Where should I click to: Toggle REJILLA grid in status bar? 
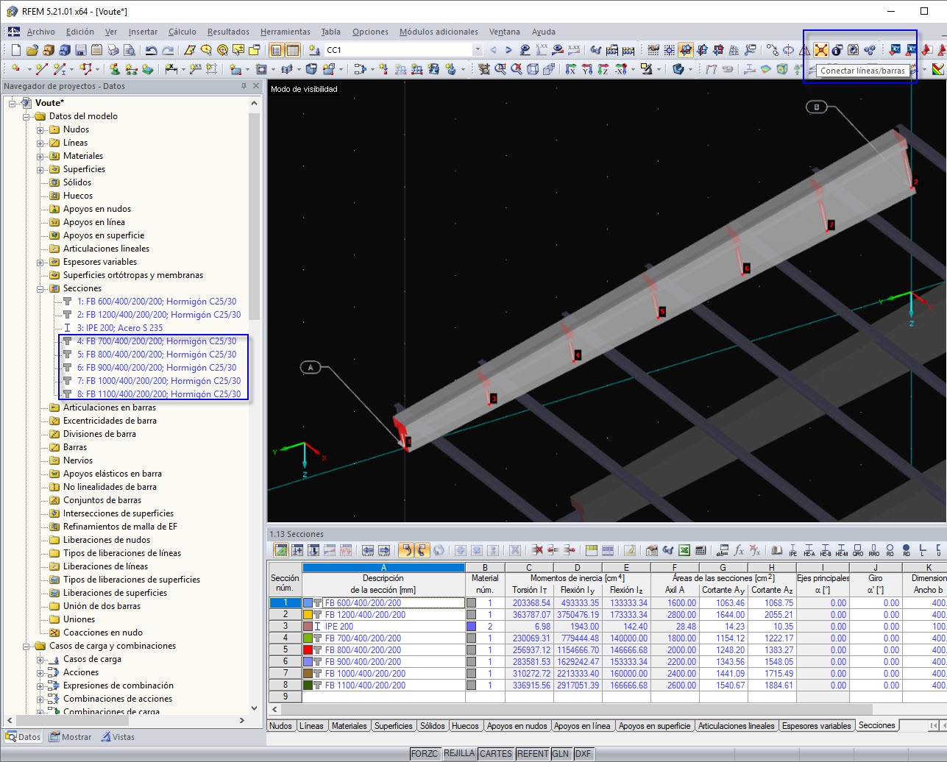(458, 753)
